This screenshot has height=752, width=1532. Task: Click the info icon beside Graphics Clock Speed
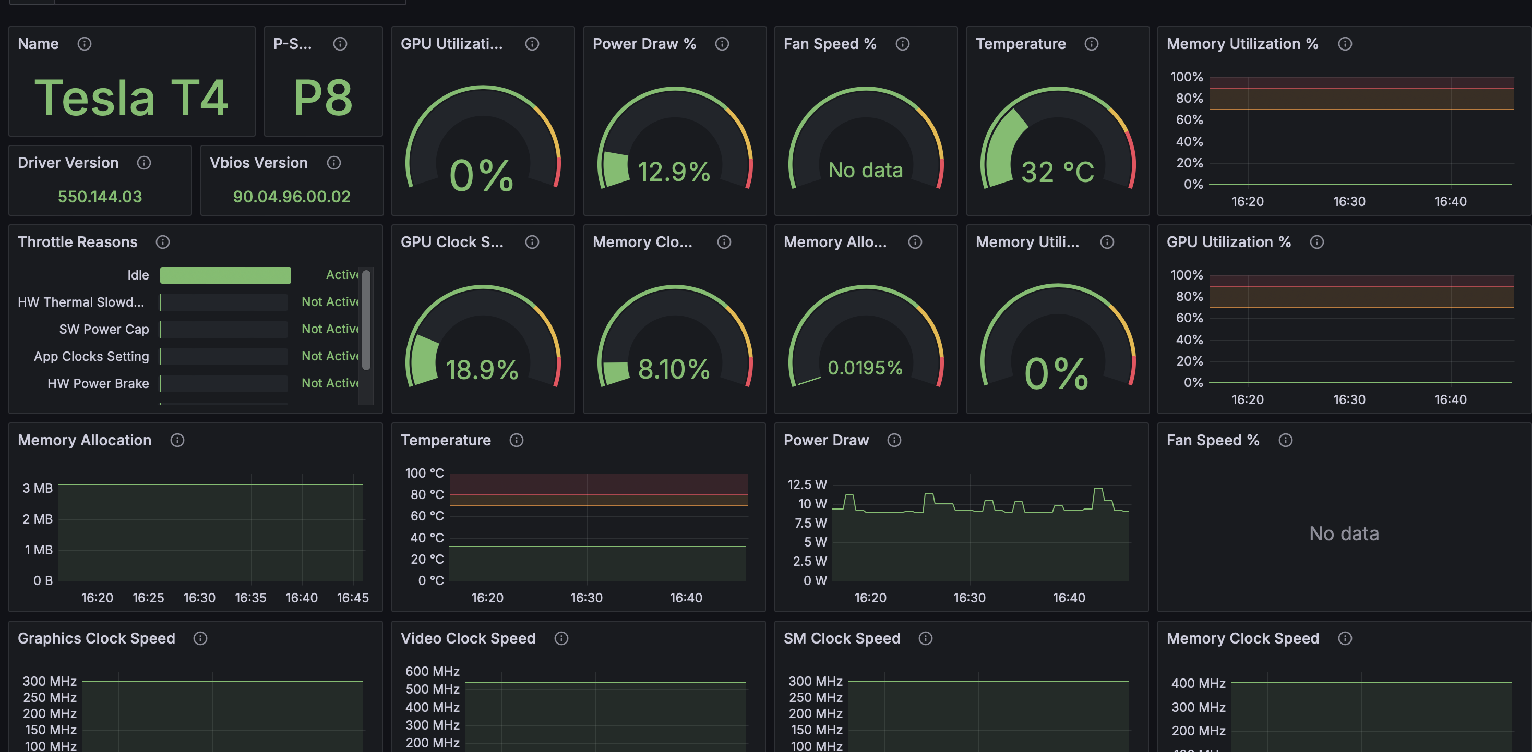(200, 638)
